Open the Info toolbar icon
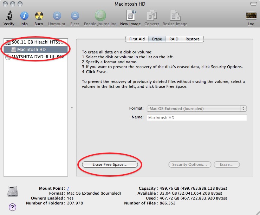 click(x=24, y=16)
